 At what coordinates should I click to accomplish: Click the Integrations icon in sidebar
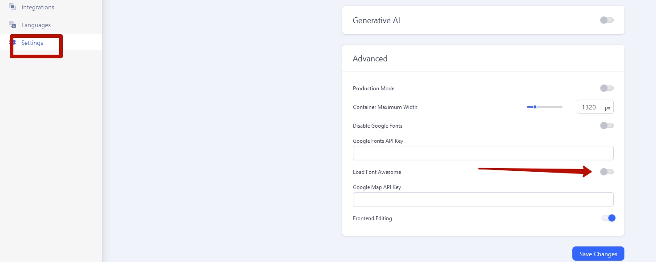point(12,7)
